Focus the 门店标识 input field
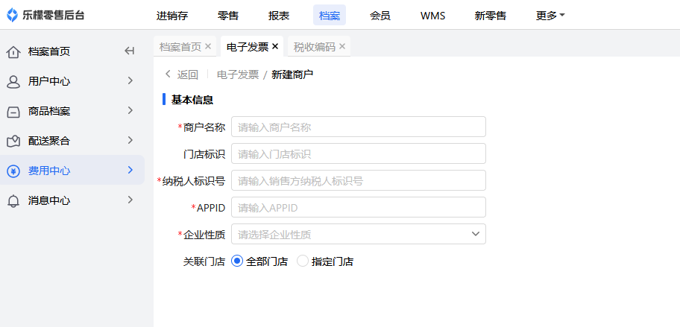The image size is (680, 327). [358, 153]
